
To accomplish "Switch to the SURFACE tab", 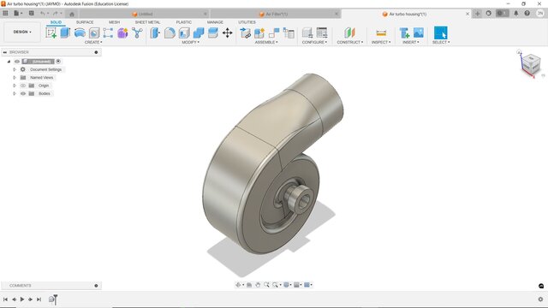I will click(85, 22).
